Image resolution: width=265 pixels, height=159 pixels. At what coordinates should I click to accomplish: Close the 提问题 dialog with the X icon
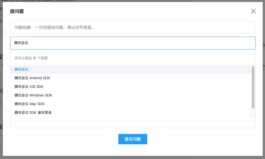coord(253,11)
